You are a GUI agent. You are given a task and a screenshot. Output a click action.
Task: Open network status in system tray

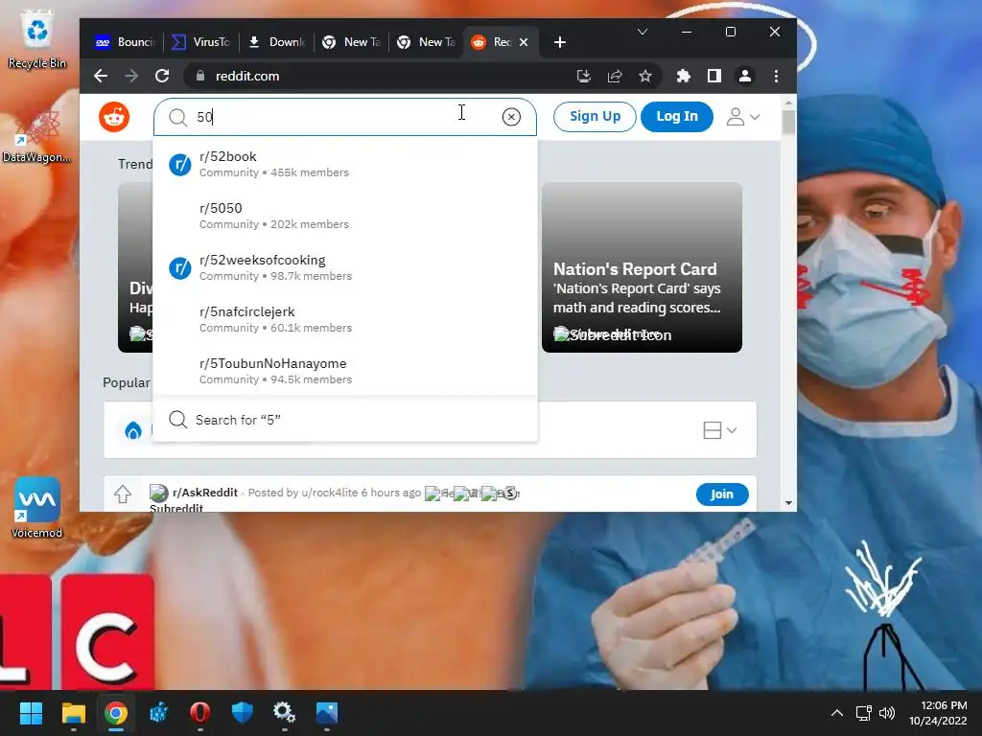pyautogui.click(x=864, y=713)
